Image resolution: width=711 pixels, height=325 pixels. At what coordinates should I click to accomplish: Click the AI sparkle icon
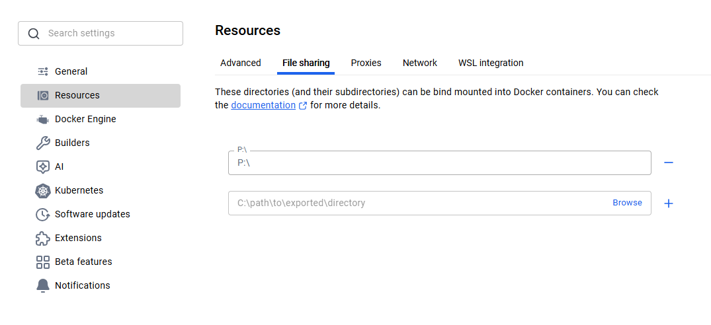tap(42, 166)
